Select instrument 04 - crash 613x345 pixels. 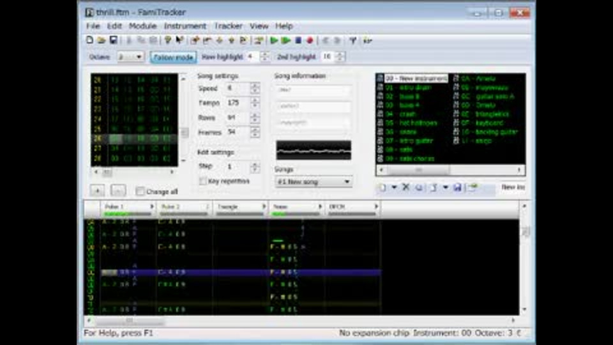coord(400,114)
